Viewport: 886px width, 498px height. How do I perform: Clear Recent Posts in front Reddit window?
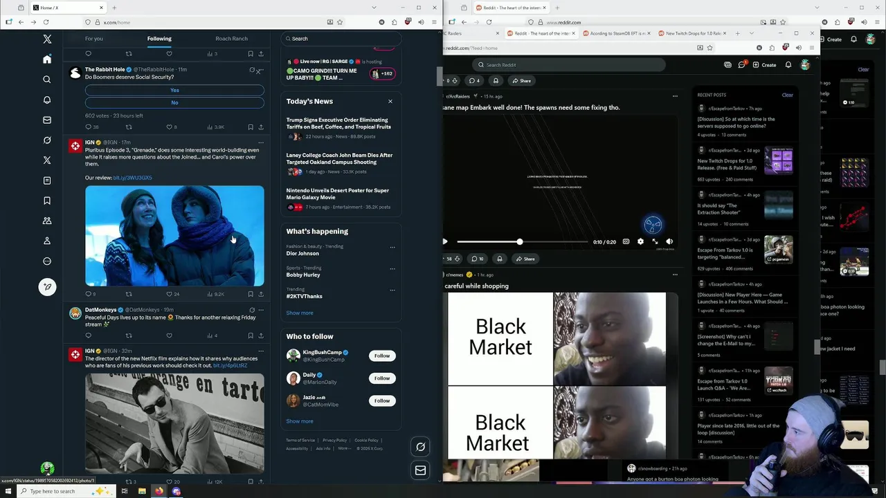click(787, 95)
